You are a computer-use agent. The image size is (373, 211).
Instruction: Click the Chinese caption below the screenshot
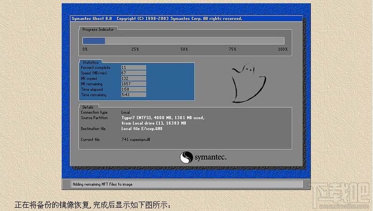tap(93, 205)
